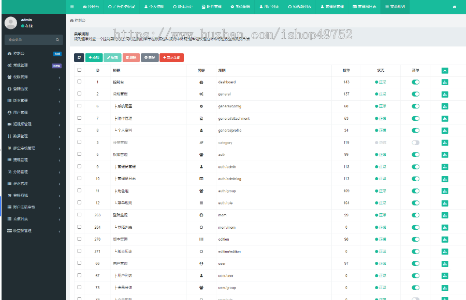Toggle the menu switch for edition/edition row

(415, 251)
